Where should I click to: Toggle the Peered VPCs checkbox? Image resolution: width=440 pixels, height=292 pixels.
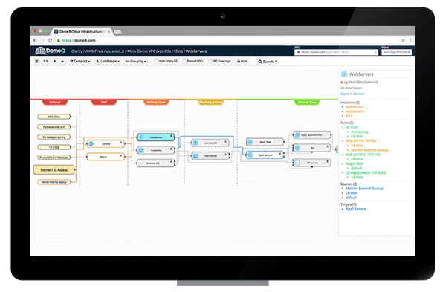pyautogui.click(x=184, y=61)
